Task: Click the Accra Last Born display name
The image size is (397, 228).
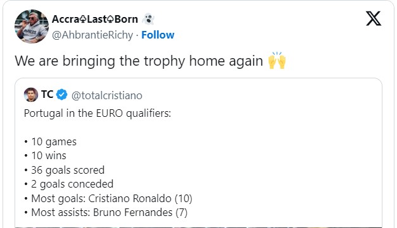Action: [x=95, y=19]
